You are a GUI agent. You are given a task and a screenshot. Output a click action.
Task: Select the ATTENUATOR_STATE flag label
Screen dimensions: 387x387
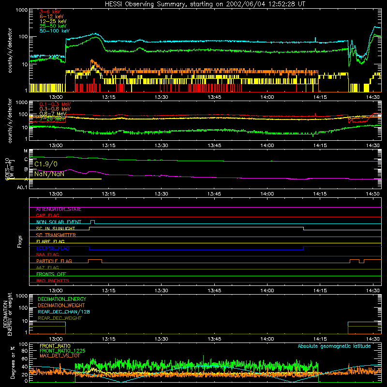click(59, 209)
